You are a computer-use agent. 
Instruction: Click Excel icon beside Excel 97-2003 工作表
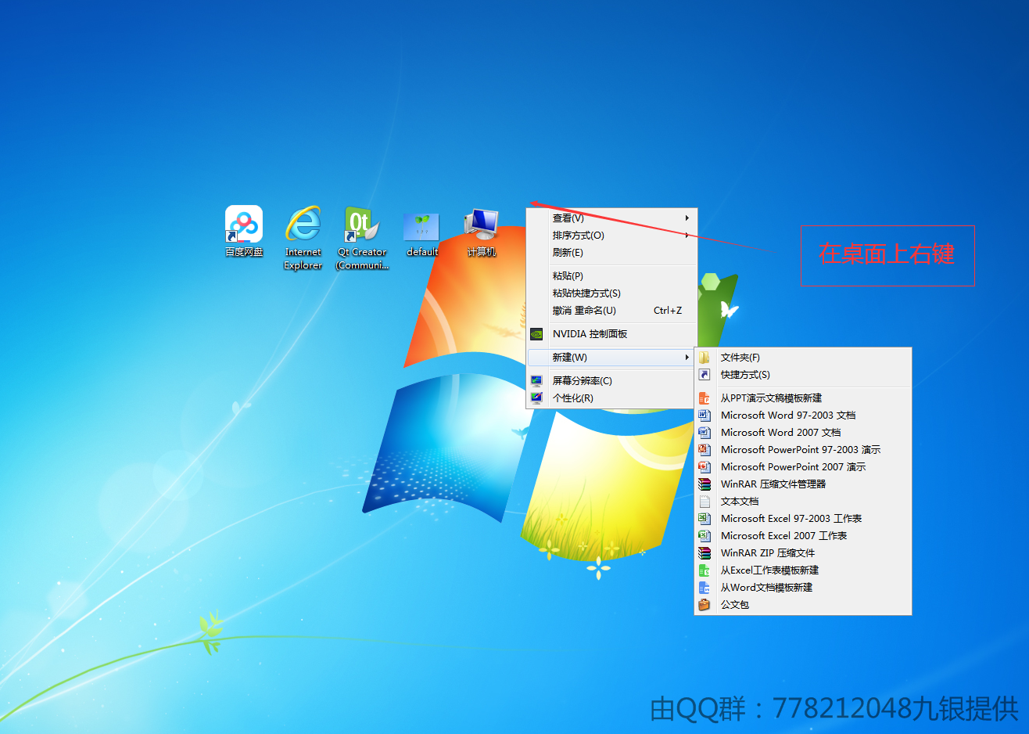click(x=705, y=519)
